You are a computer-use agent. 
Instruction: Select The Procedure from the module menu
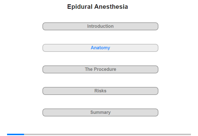click(x=100, y=69)
